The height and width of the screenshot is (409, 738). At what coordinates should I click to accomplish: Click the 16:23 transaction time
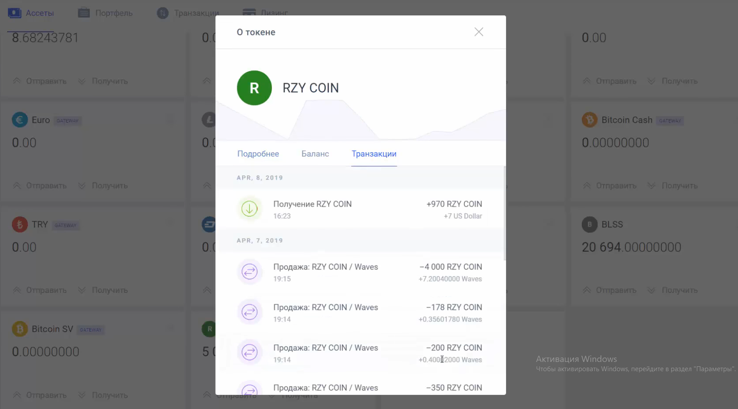click(282, 216)
